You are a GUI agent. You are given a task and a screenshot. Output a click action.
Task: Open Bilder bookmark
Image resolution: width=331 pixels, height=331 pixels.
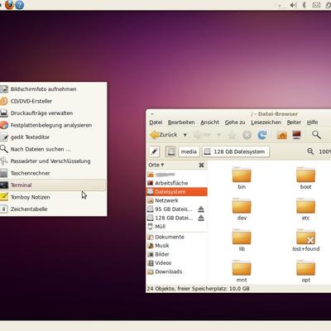tap(176, 254)
